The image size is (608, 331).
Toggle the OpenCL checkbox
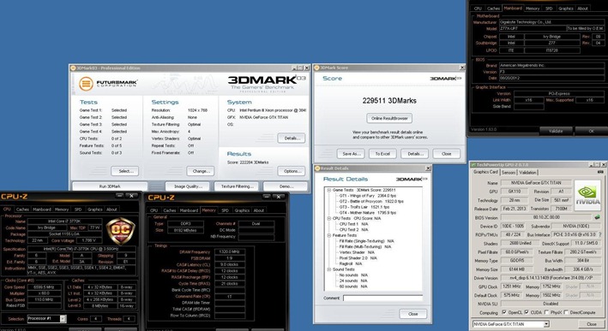[x=504, y=312]
